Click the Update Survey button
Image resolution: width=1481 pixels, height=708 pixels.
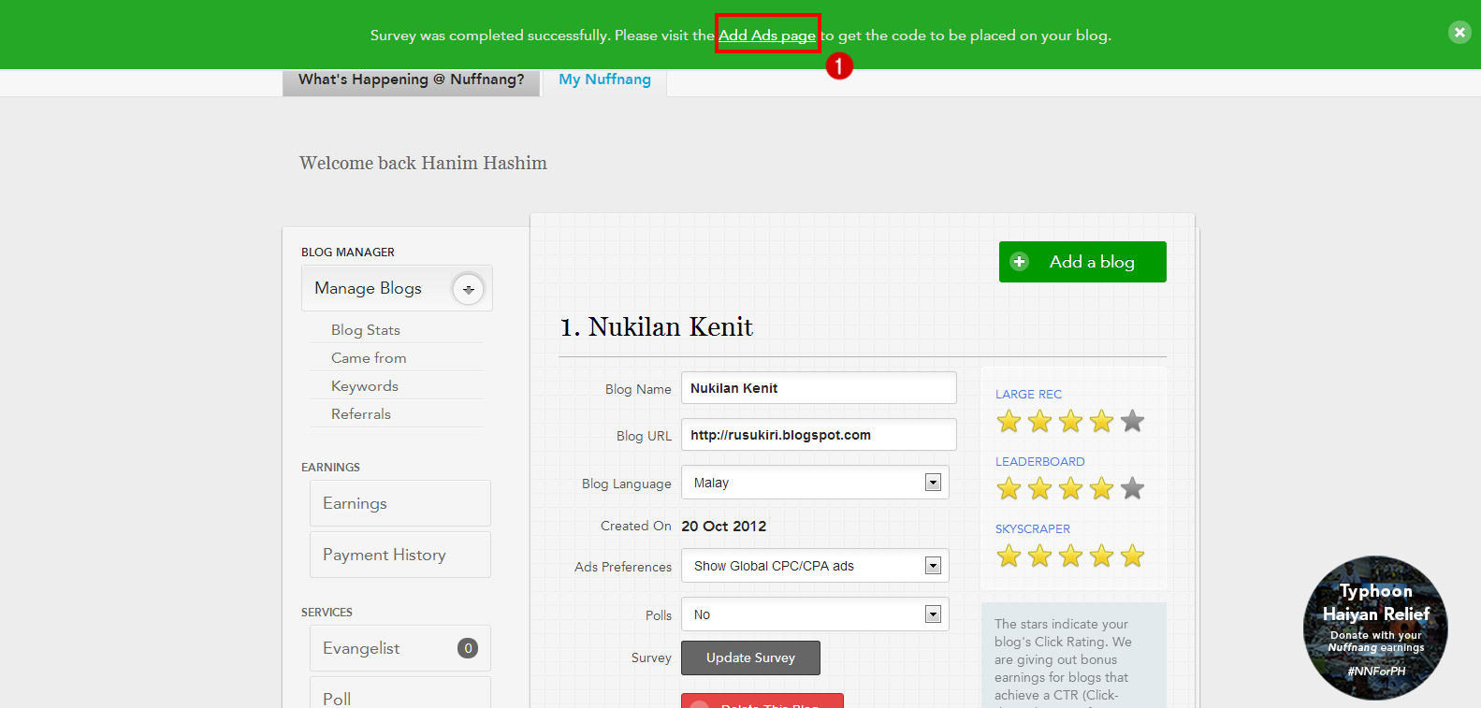click(750, 657)
